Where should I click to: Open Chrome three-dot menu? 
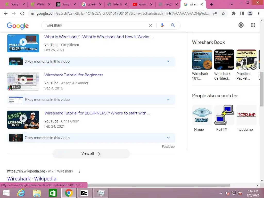point(258,13)
